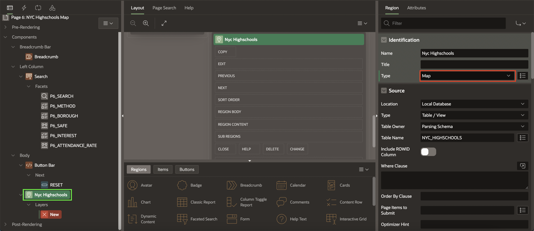Expand the Pre-Rendering tree node

point(5,27)
